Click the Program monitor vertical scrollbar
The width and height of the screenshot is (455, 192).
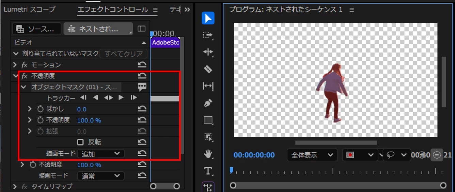[443, 82]
